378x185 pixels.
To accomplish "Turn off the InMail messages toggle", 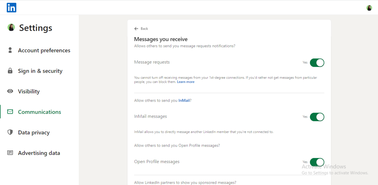I will pos(317,117).
